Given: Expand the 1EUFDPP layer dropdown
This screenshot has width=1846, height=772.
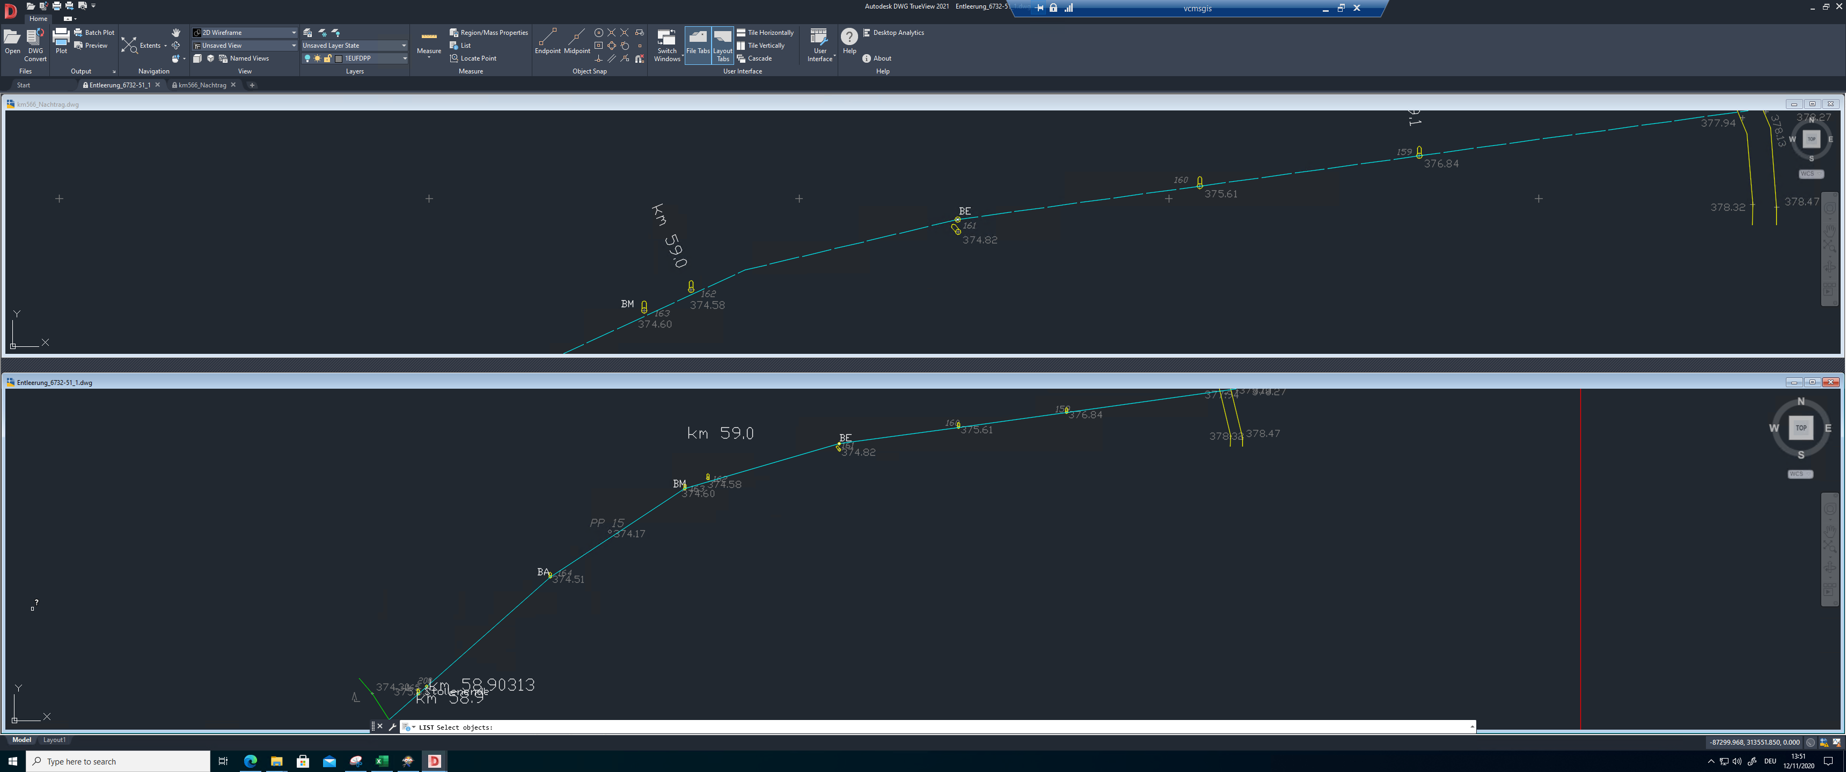Looking at the screenshot, I should click(x=404, y=58).
